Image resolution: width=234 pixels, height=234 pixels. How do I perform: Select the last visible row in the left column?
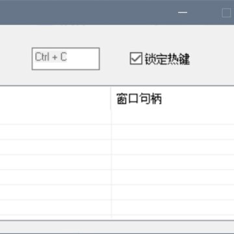tap(55, 217)
